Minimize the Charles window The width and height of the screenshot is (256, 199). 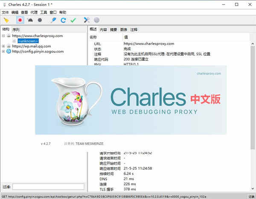pyautogui.click(x=224, y=5)
